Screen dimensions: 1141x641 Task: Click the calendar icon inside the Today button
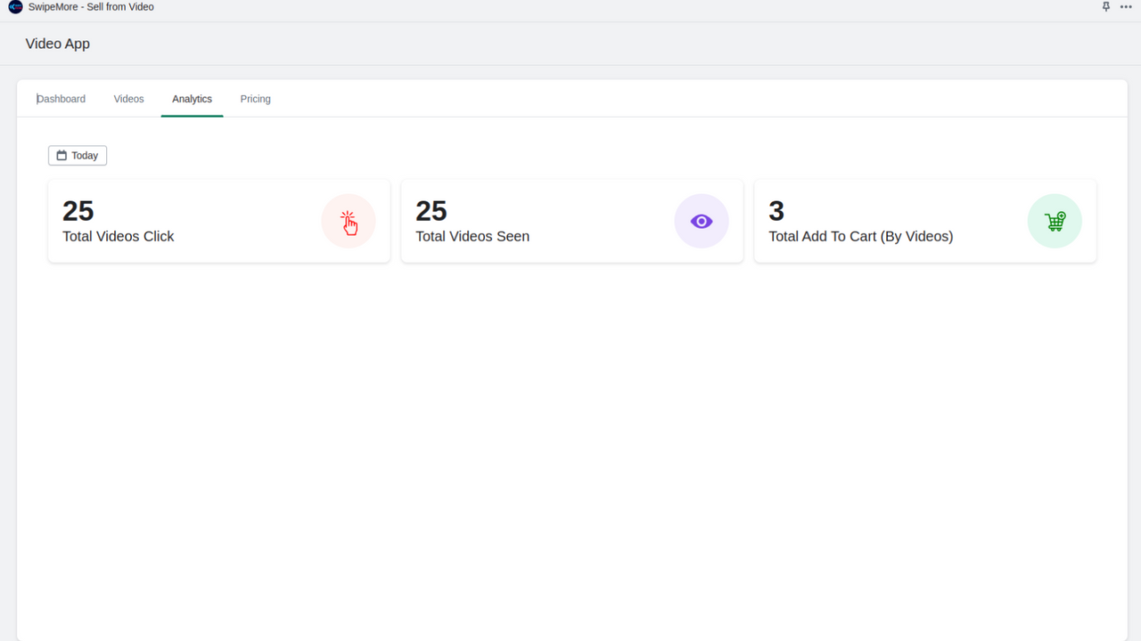61,155
